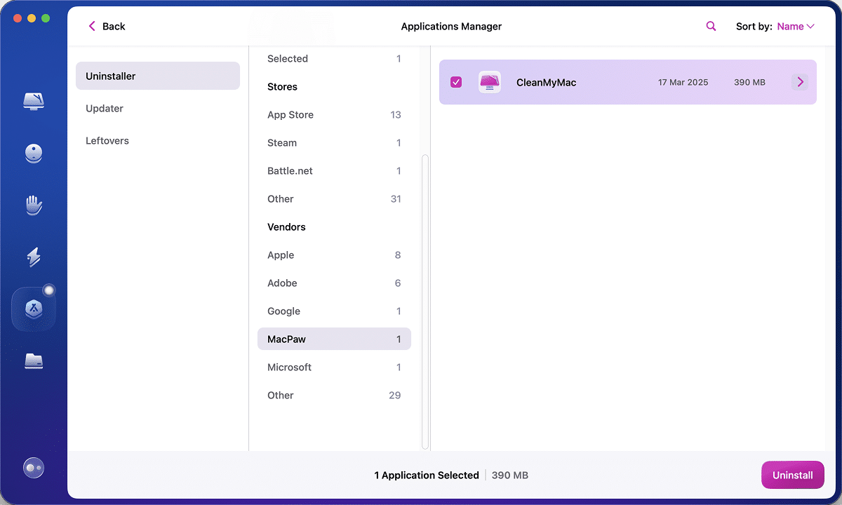Click the CleanMyMac app name

pos(546,82)
